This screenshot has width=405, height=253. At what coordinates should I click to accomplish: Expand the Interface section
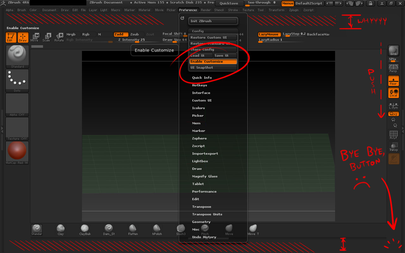coord(201,93)
